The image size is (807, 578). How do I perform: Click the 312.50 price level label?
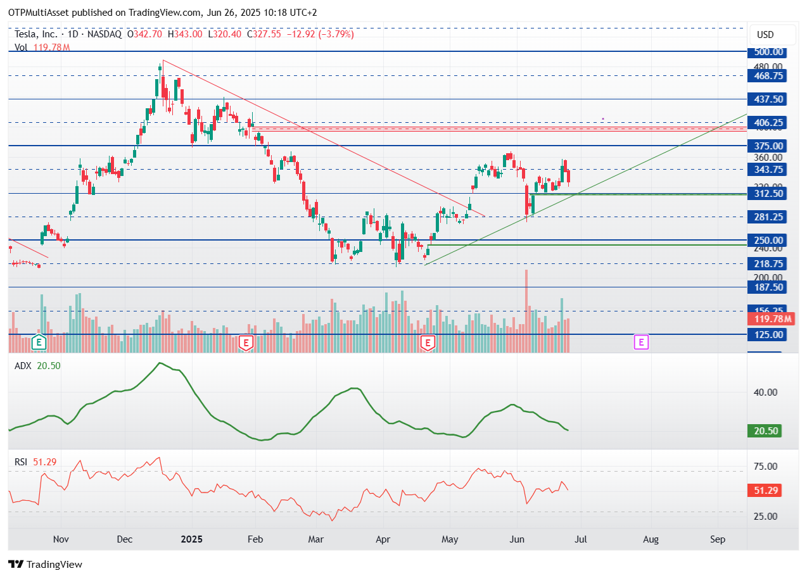pyautogui.click(x=768, y=193)
